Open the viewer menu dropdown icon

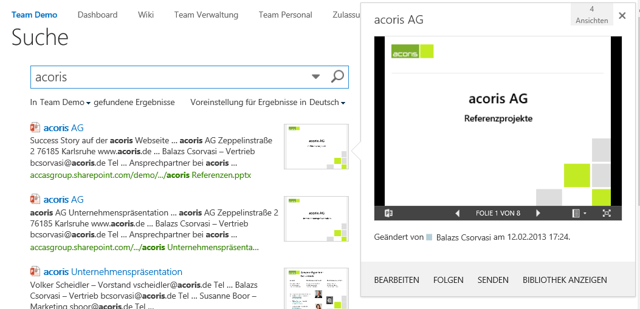(x=579, y=213)
